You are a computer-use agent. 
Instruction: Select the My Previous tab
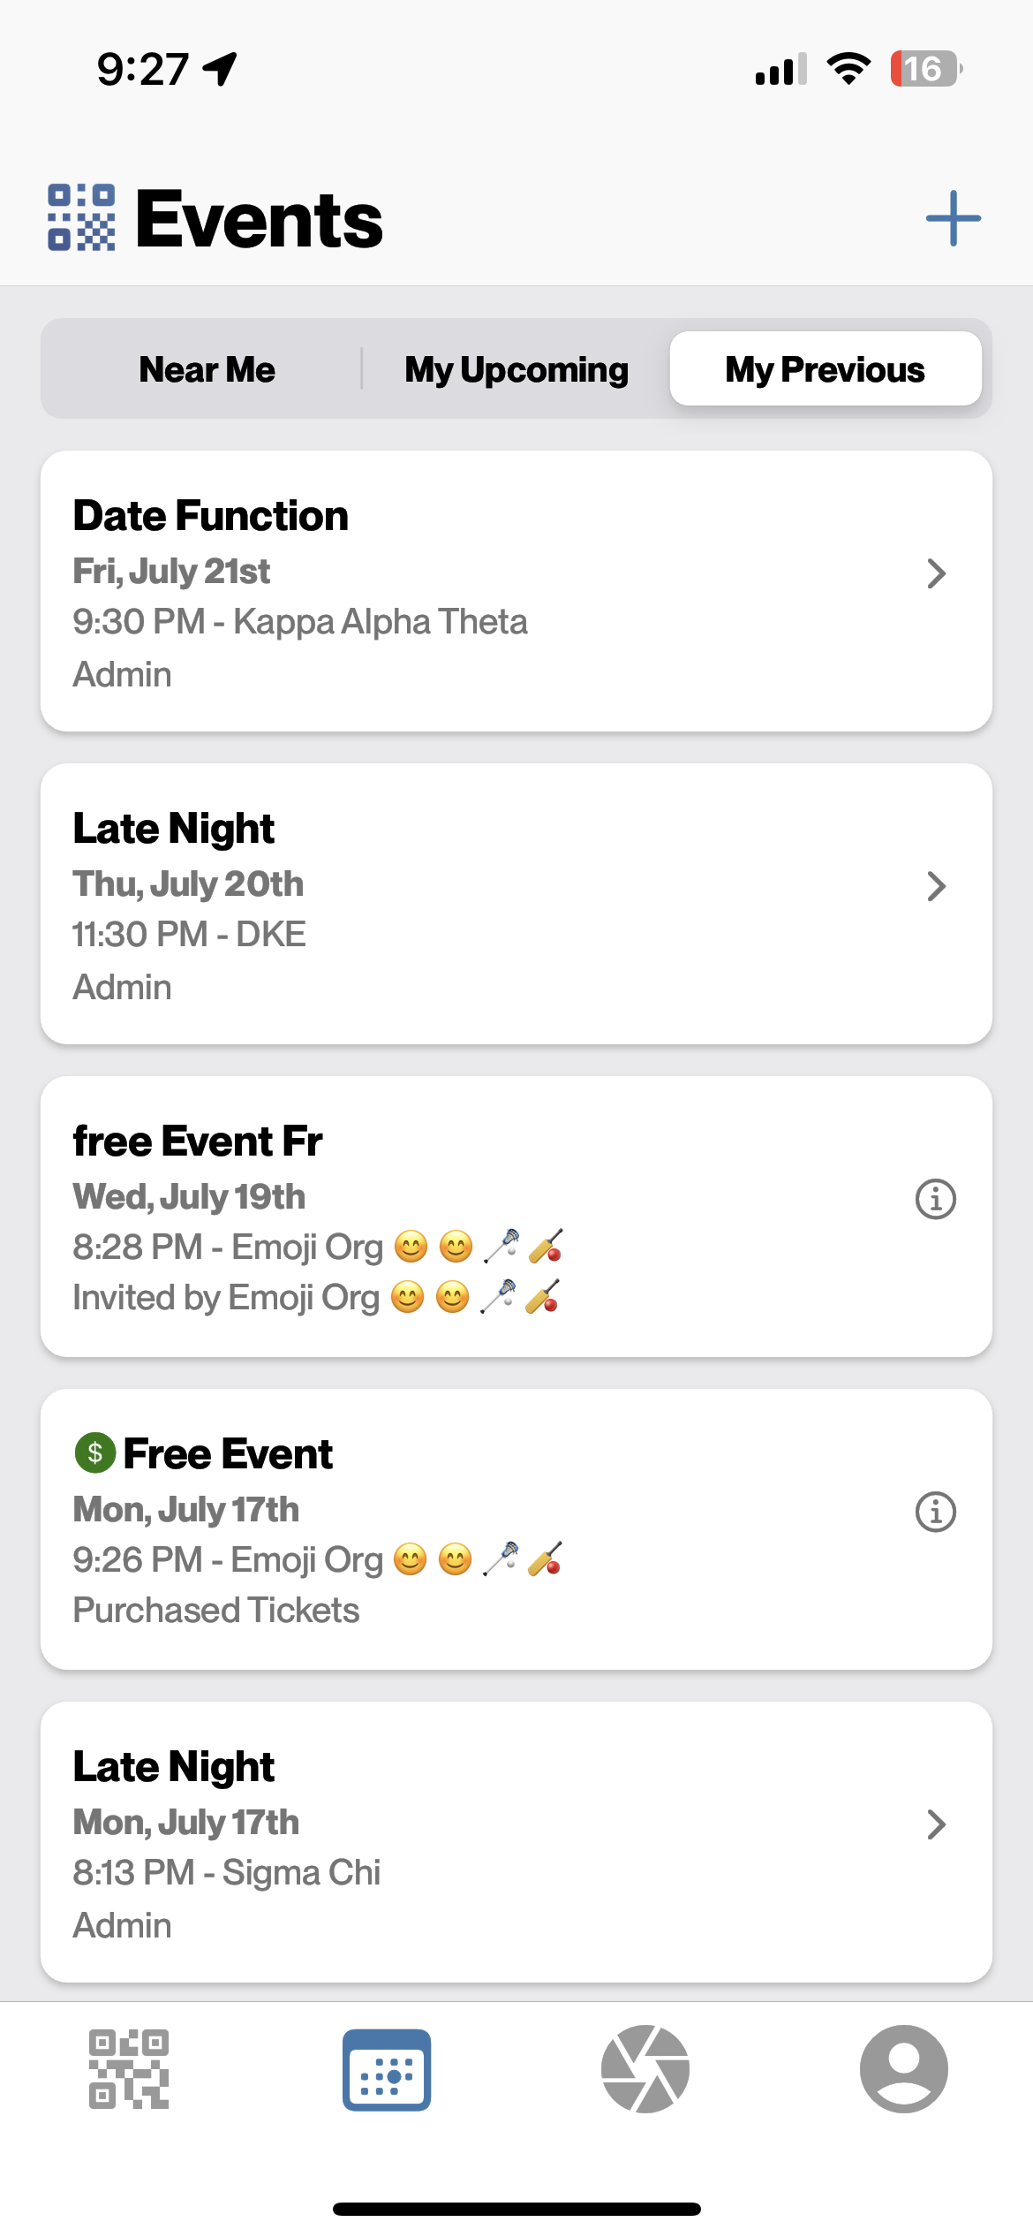826,369
